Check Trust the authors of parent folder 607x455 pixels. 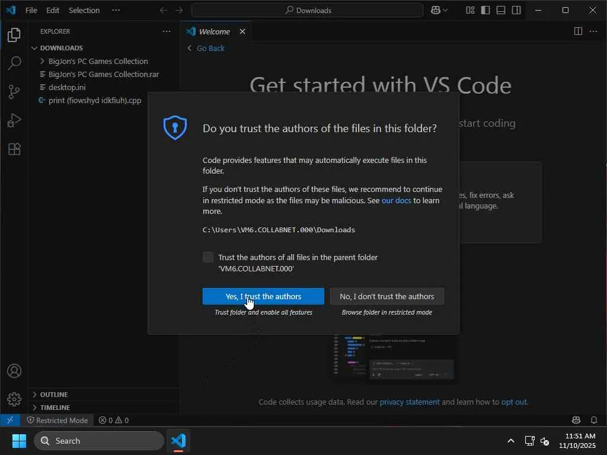point(208,257)
